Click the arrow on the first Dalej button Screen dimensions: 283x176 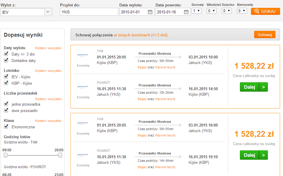(x=263, y=87)
